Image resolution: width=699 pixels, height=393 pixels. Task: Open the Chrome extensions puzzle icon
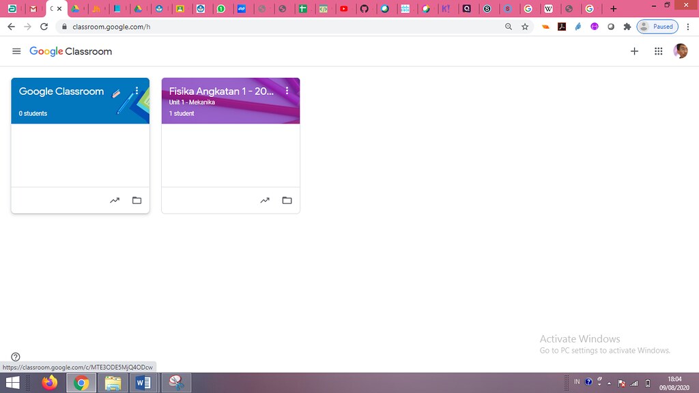pyautogui.click(x=627, y=27)
